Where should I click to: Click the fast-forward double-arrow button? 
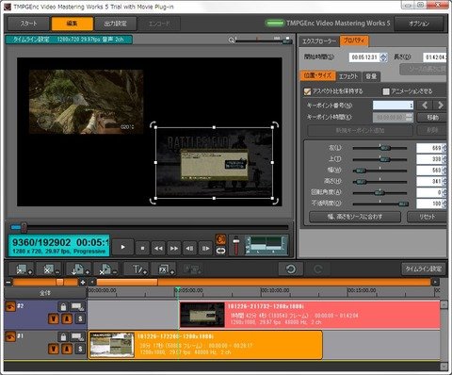(174, 248)
